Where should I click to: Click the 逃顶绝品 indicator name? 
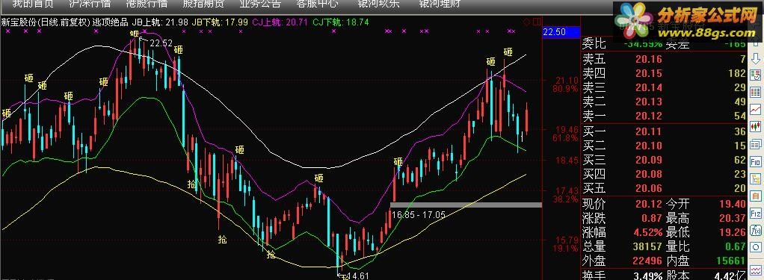(110, 22)
